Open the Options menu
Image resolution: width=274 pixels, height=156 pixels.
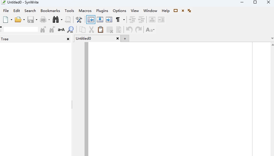(119, 11)
